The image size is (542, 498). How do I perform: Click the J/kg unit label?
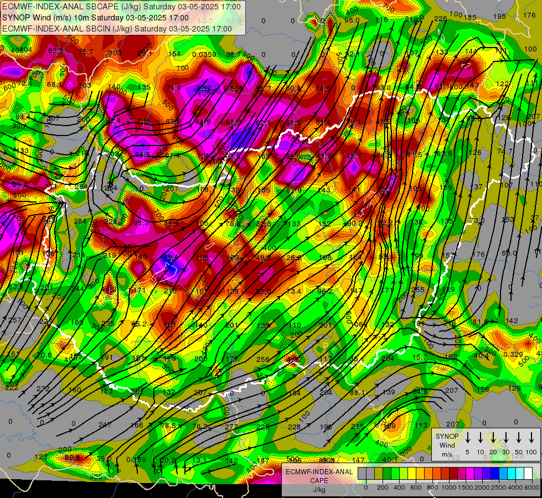pos(319,490)
